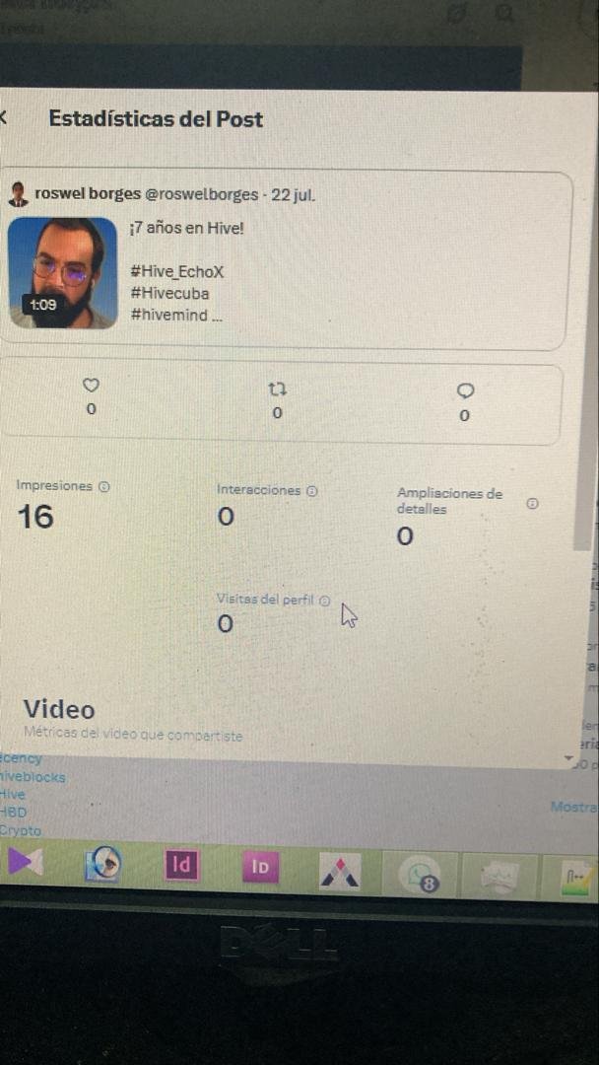Click the small down arrow at panel edge
The image size is (599, 1065).
(x=567, y=758)
